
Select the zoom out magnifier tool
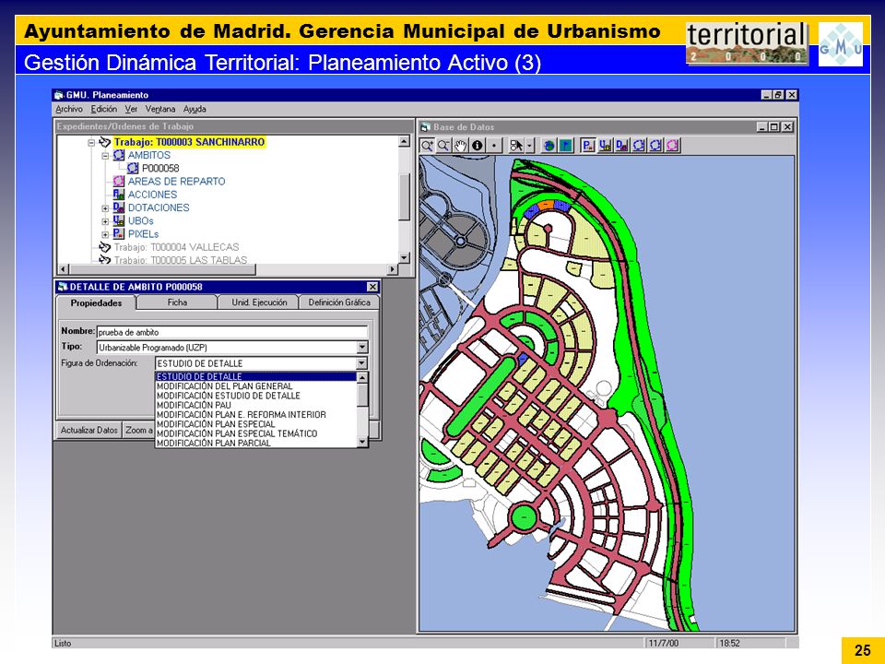coord(444,146)
